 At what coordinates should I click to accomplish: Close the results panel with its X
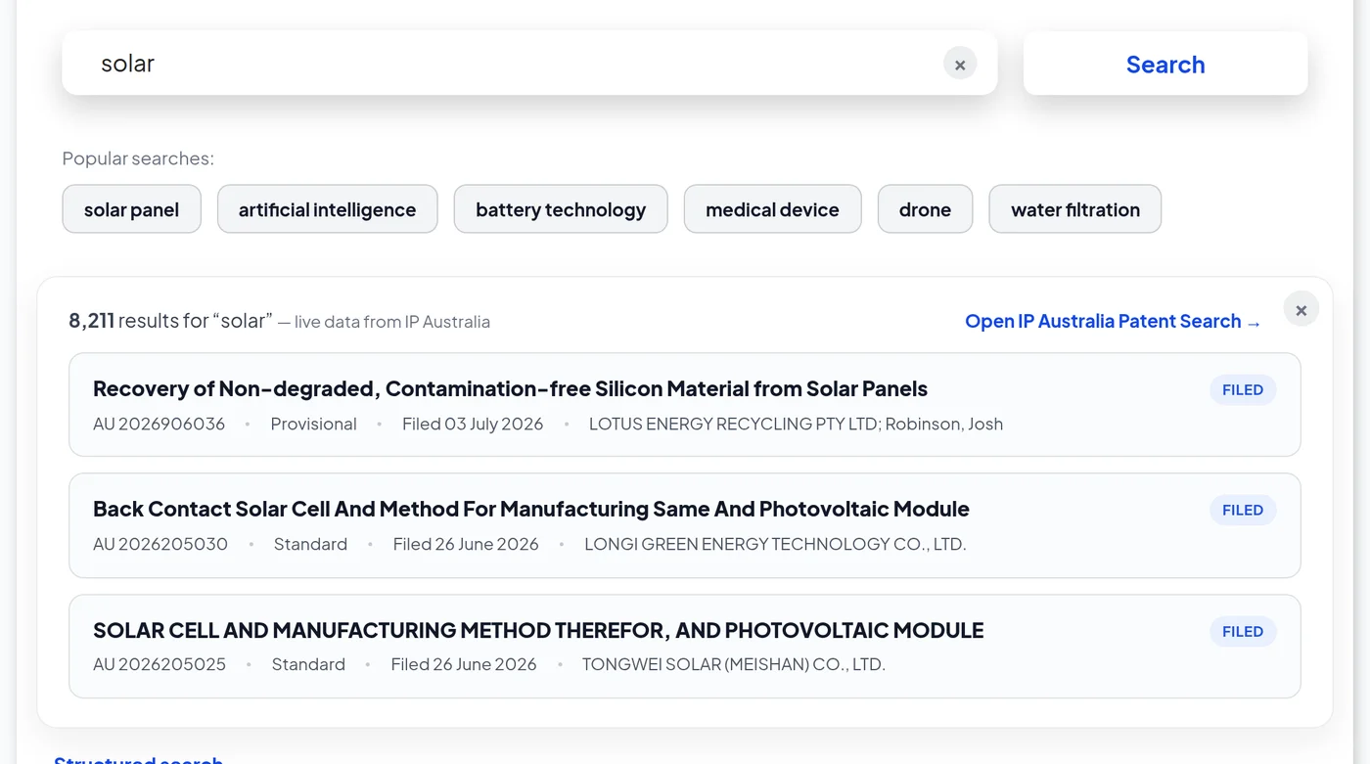[x=1301, y=309]
